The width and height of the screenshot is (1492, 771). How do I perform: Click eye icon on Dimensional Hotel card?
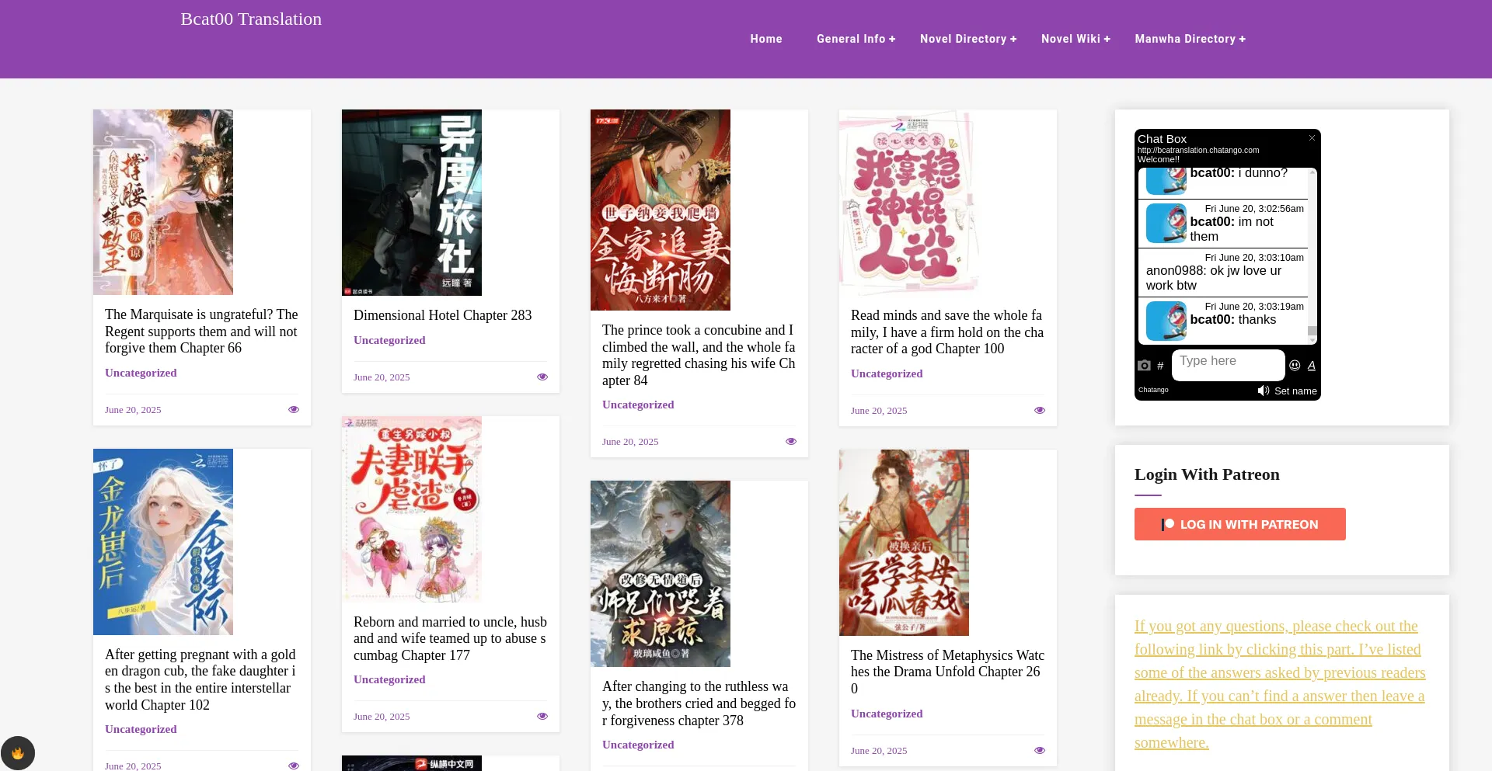click(542, 377)
